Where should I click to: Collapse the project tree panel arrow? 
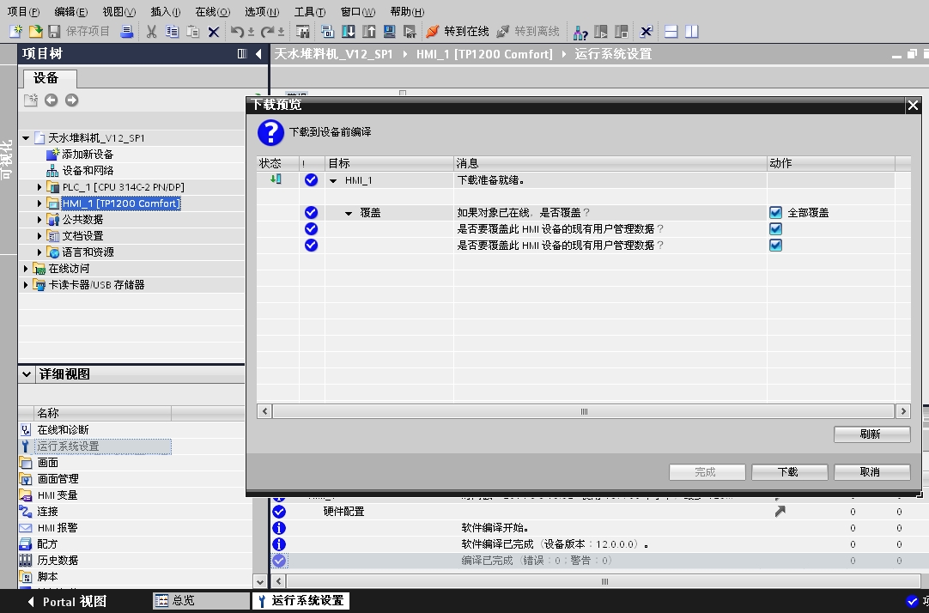(258, 54)
